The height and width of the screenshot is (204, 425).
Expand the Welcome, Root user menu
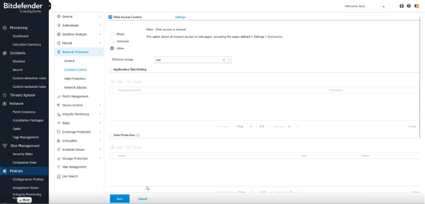pos(383,7)
